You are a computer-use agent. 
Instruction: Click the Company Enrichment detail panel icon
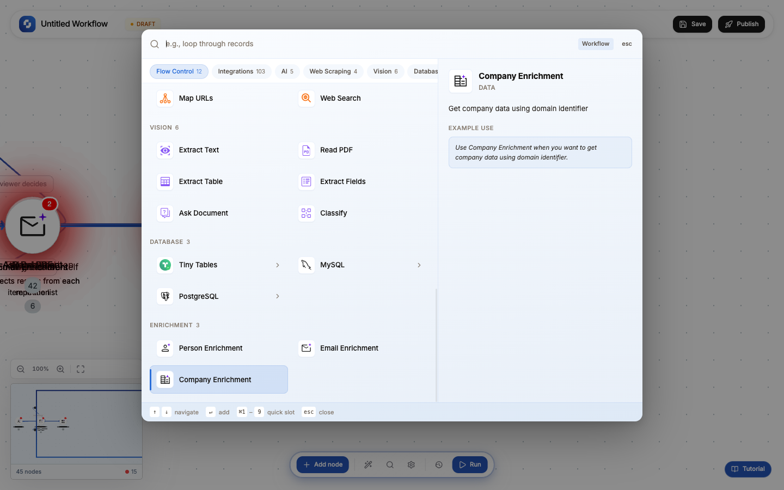pyautogui.click(x=461, y=81)
